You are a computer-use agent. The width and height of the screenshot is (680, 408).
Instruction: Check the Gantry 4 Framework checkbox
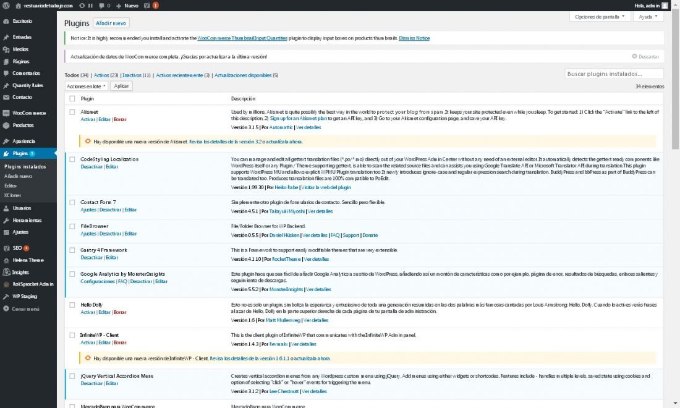point(72,250)
